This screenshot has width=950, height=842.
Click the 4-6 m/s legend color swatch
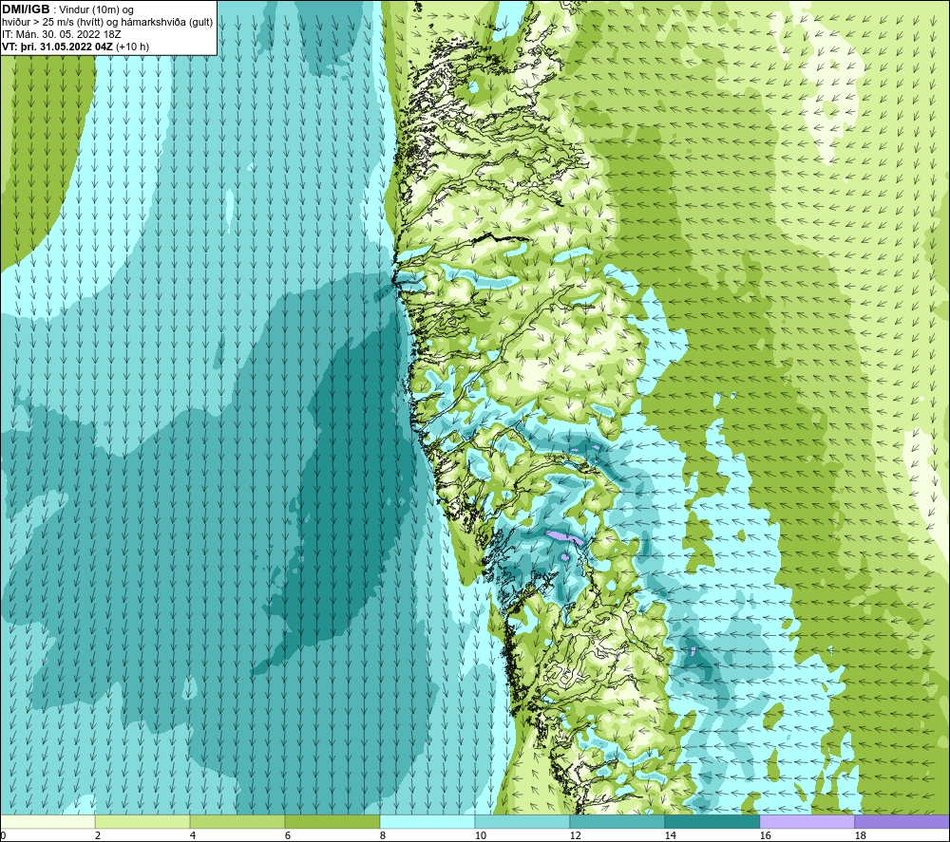click(x=237, y=822)
